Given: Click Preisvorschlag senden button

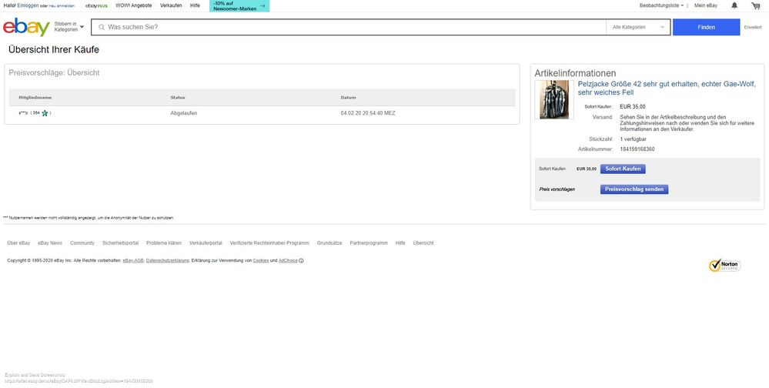Looking at the screenshot, I should click(x=634, y=189).
